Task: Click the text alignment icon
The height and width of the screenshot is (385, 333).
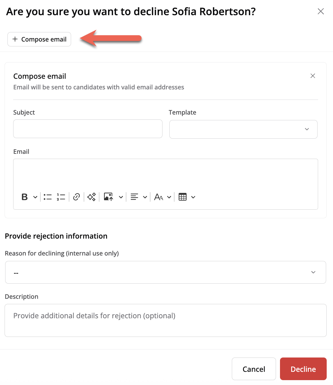Action: [134, 197]
